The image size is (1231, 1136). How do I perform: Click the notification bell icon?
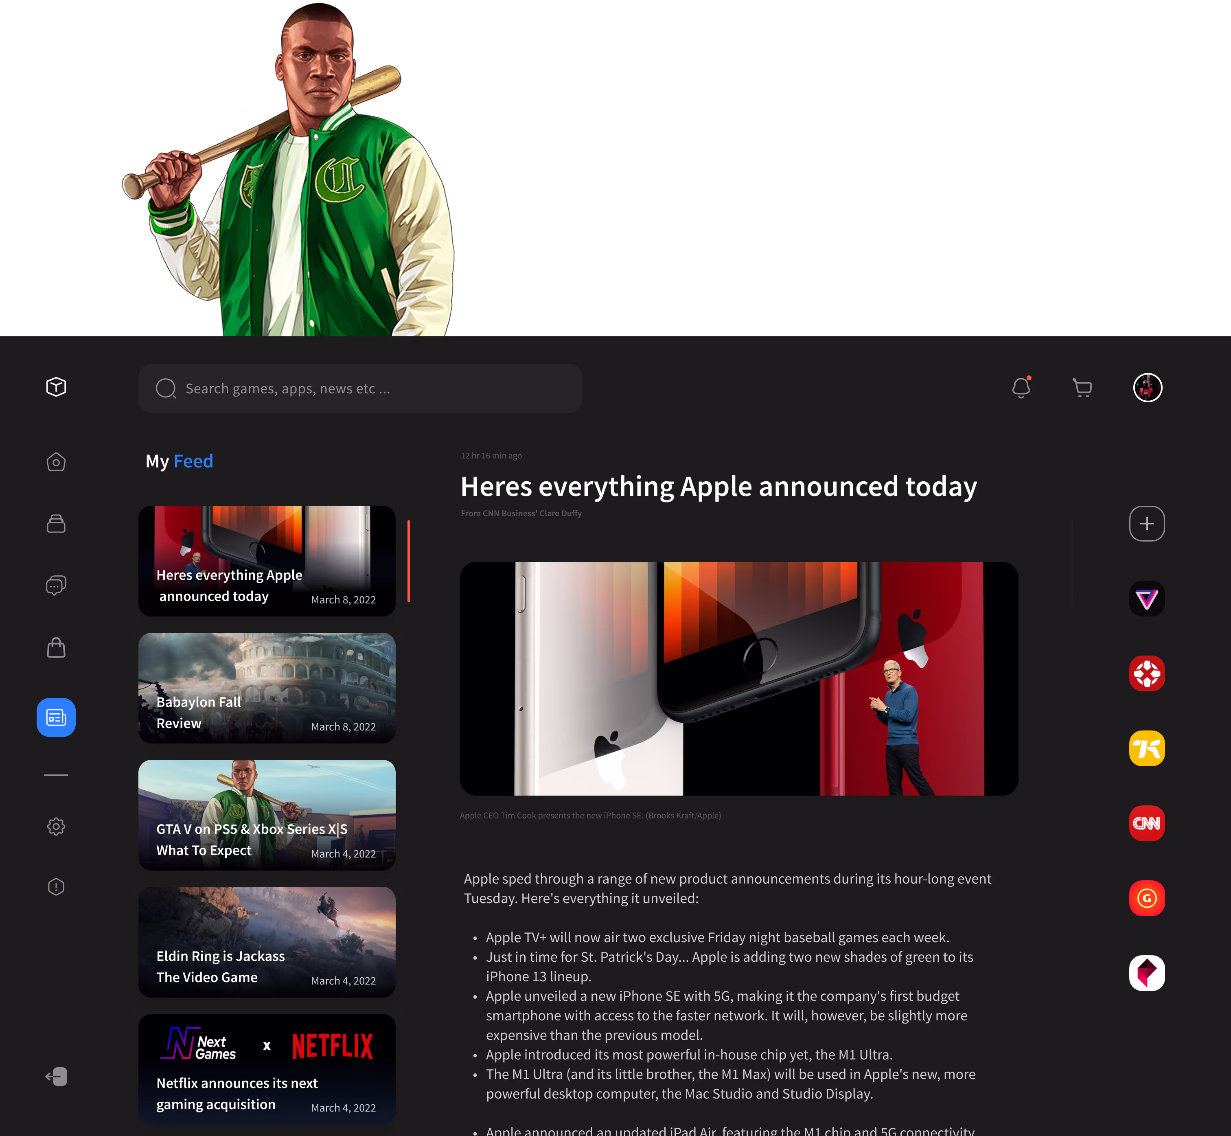click(1021, 388)
